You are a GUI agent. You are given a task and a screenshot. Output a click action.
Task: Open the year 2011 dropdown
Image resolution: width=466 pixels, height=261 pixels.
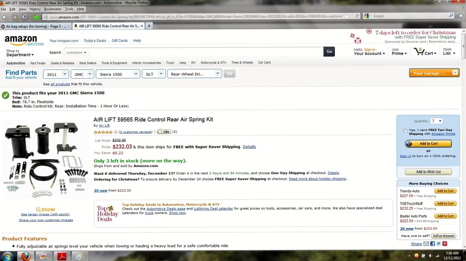(56, 74)
